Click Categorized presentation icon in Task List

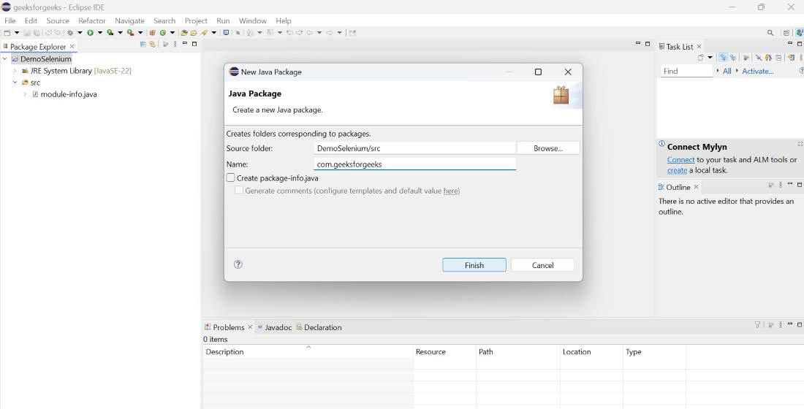click(724, 58)
